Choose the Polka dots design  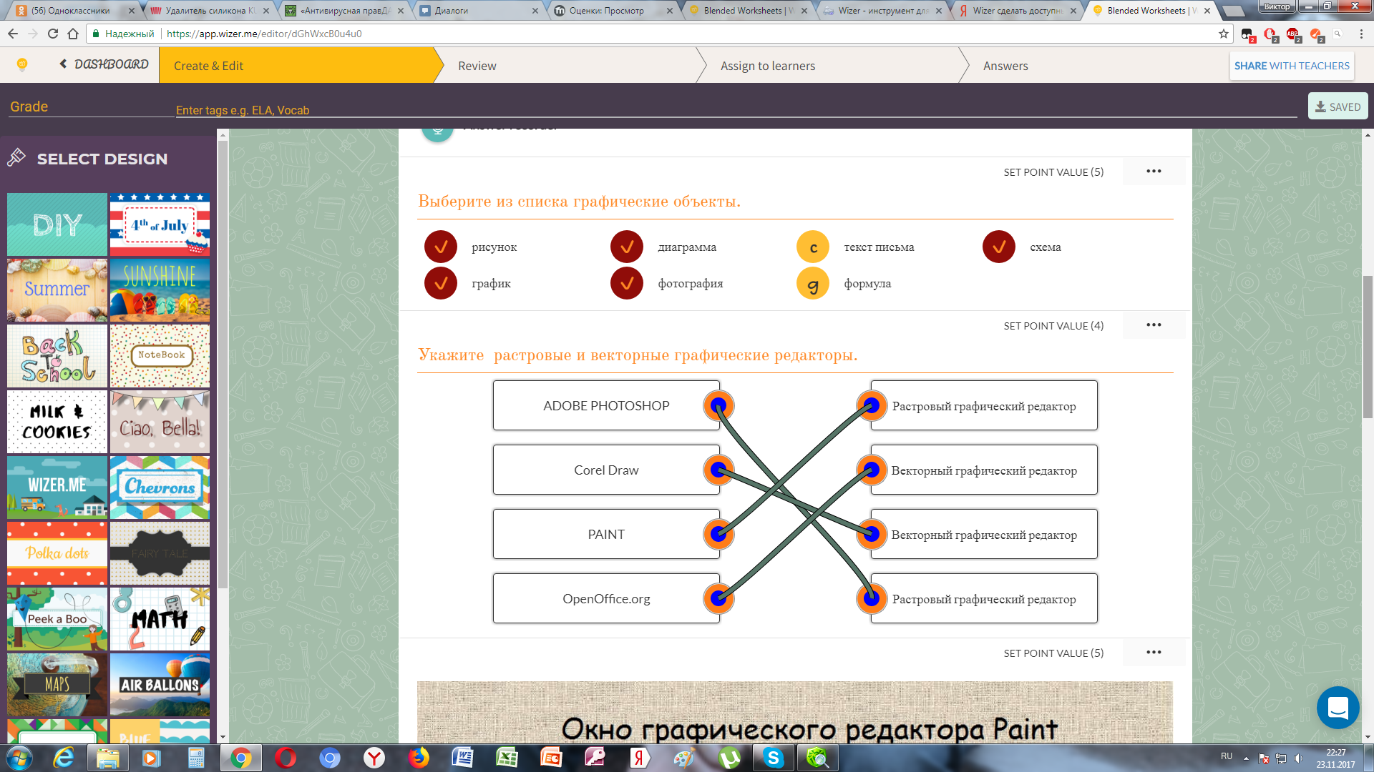pyautogui.click(x=57, y=553)
